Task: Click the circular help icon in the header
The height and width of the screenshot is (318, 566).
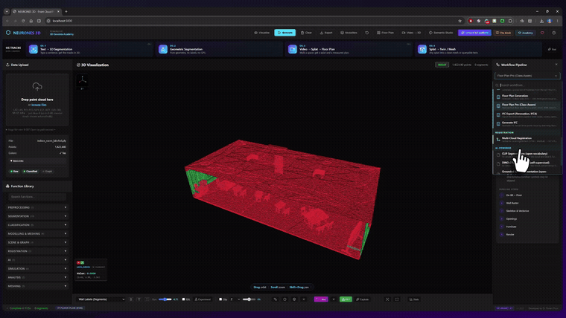Action: (x=554, y=33)
